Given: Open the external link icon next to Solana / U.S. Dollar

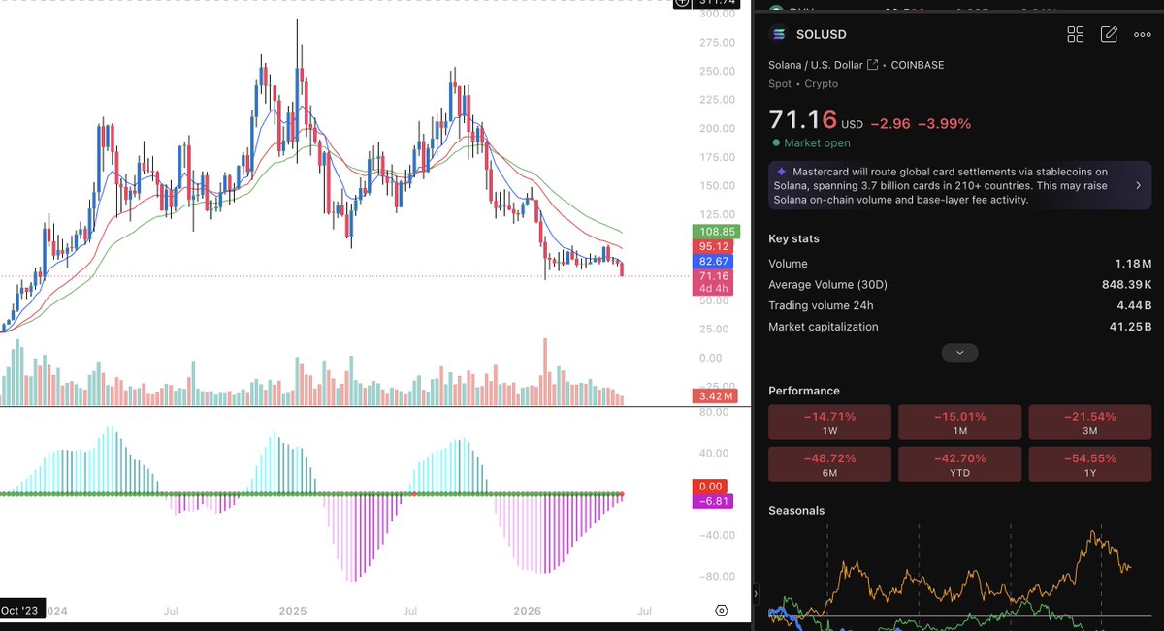Looking at the screenshot, I should [x=872, y=65].
